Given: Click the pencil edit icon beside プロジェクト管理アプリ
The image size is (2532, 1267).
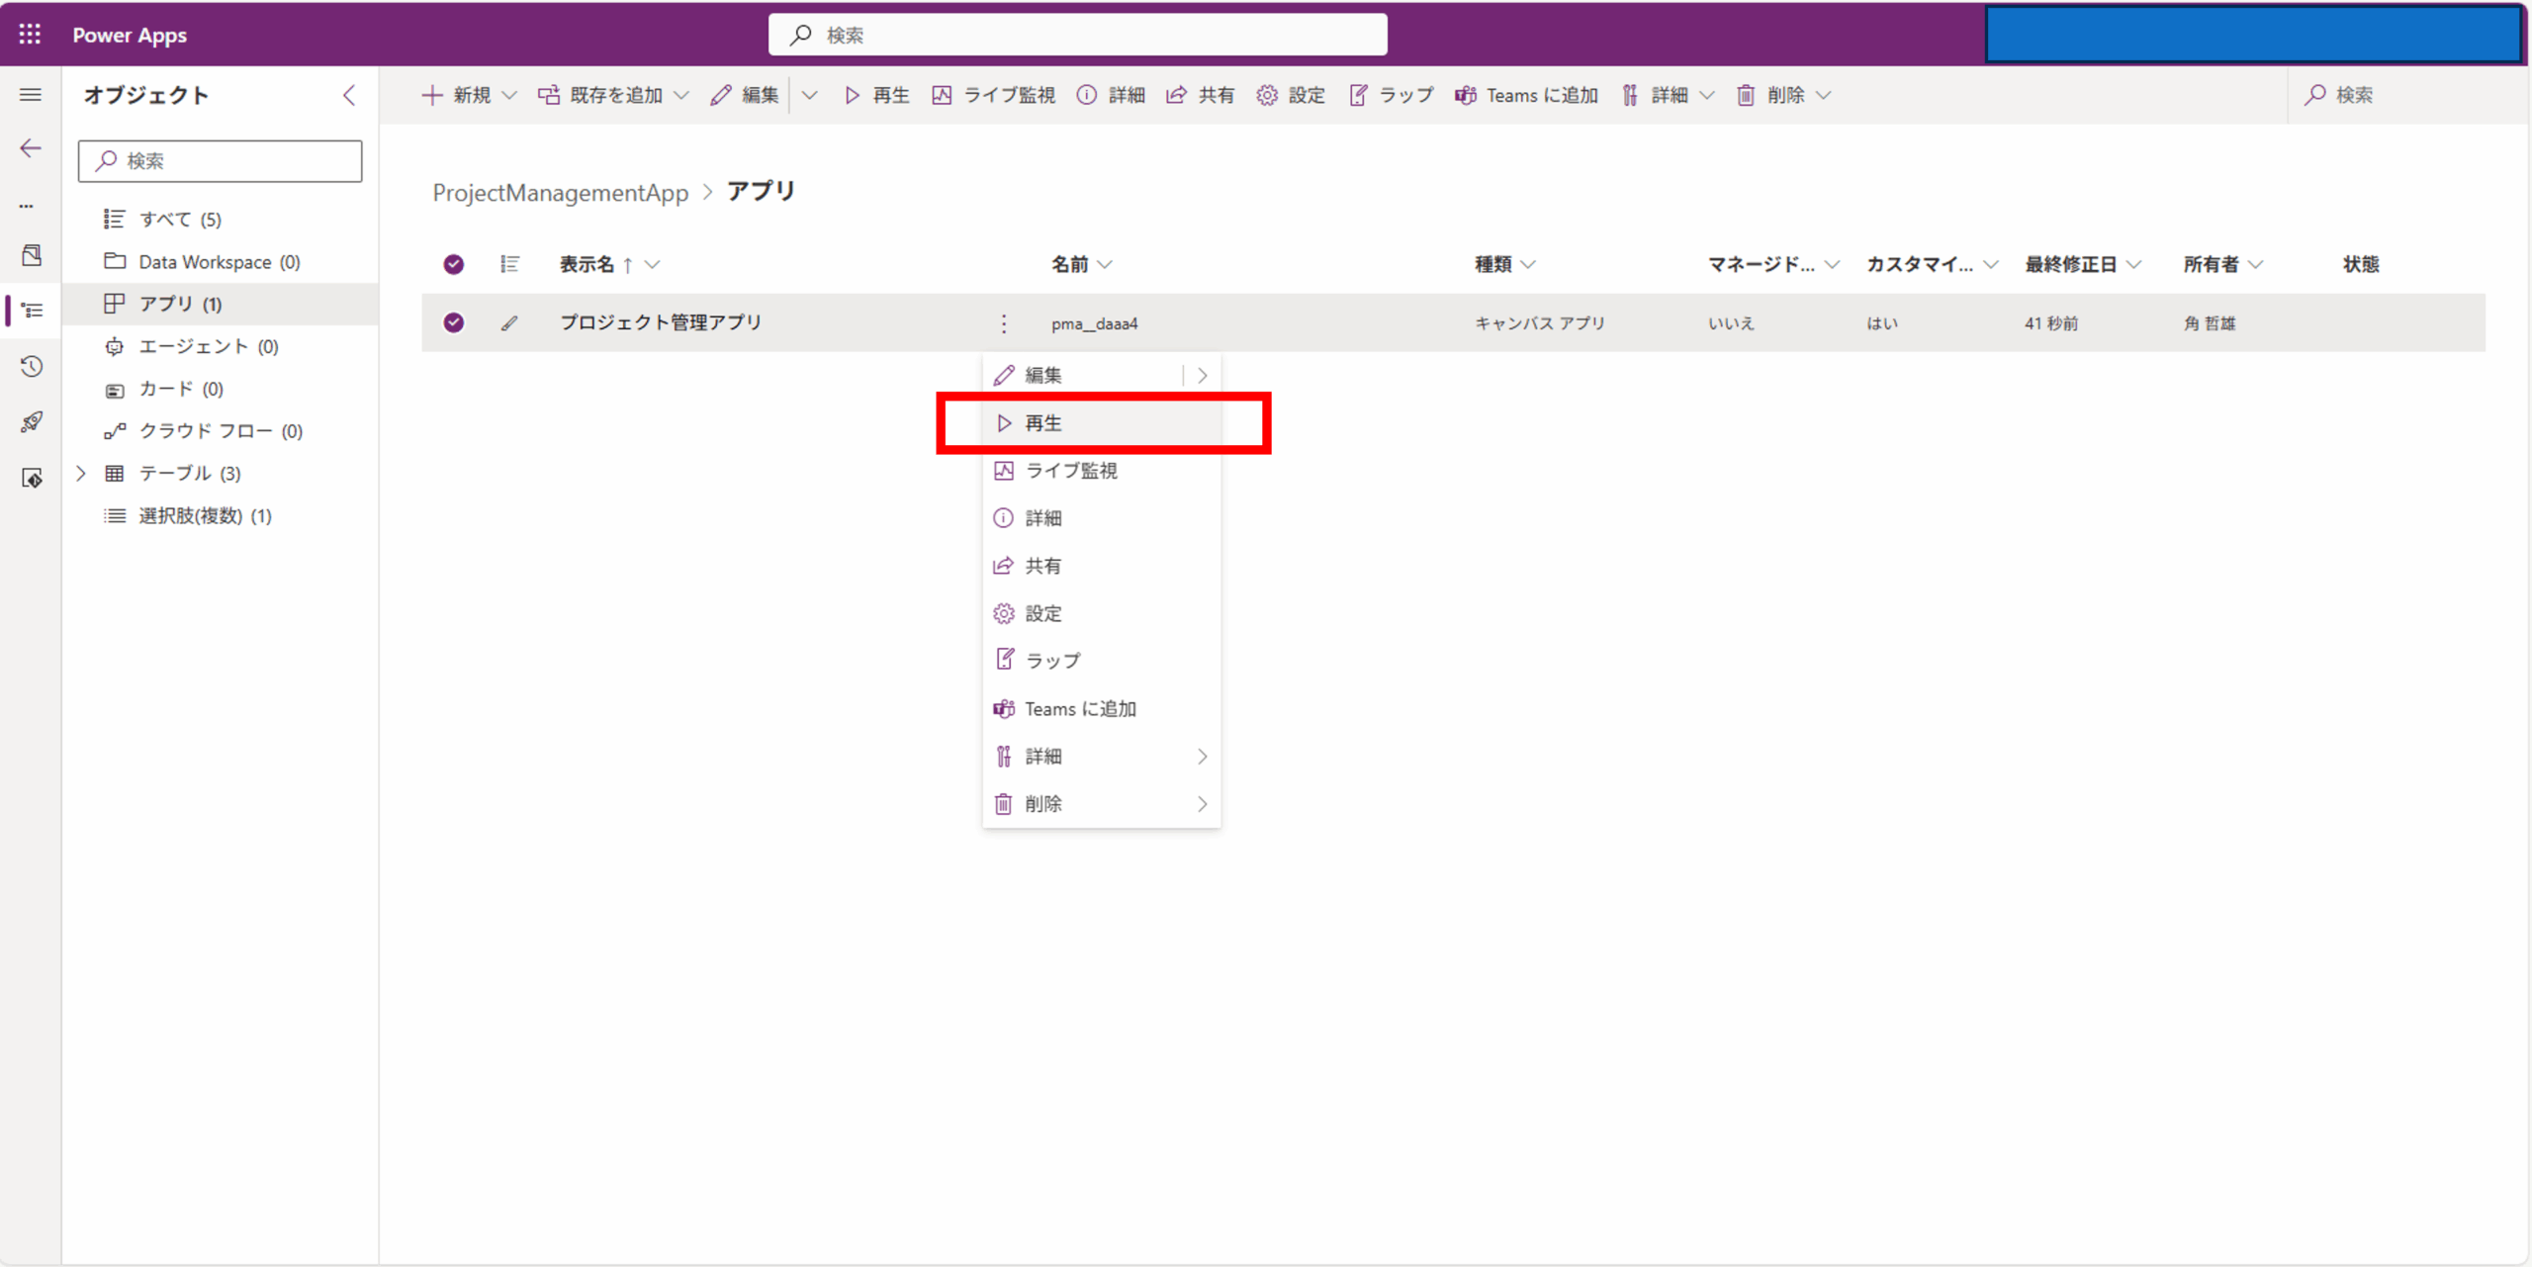Looking at the screenshot, I should 509,322.
